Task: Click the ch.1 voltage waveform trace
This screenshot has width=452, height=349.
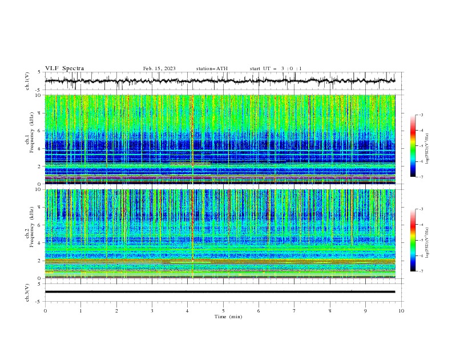Action: point(220,81)
